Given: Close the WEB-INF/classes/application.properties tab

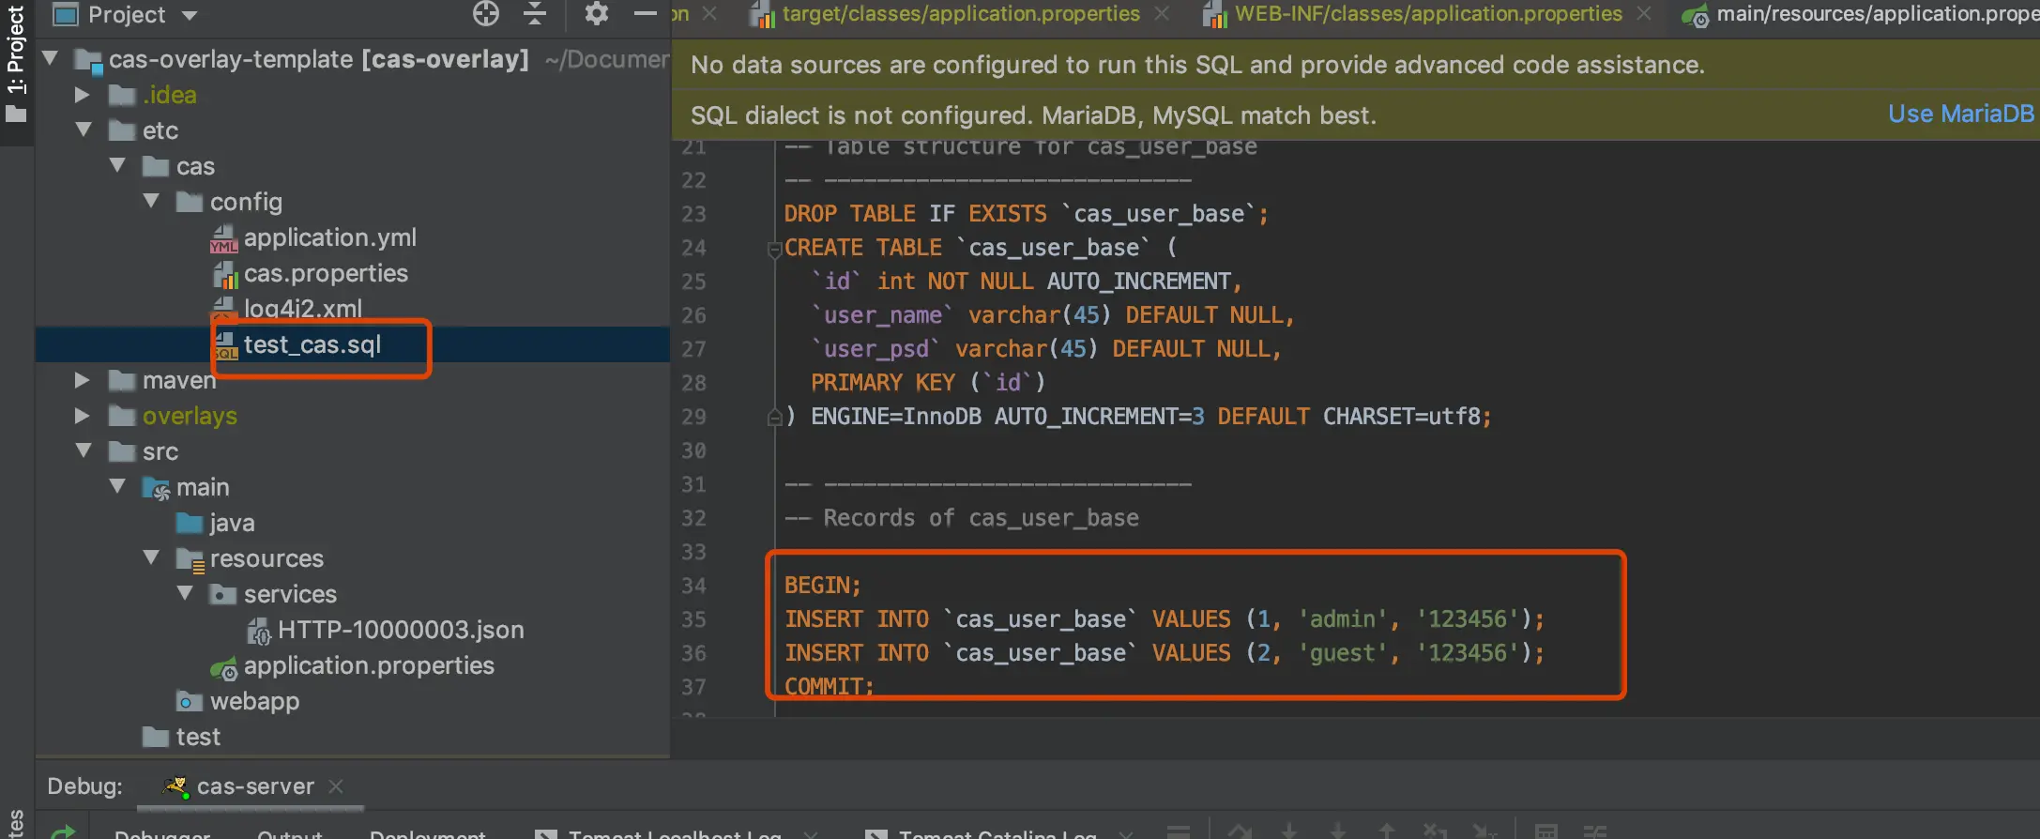Looking at the screenshot, I should pyautogui.click(x=1644, y=13).
